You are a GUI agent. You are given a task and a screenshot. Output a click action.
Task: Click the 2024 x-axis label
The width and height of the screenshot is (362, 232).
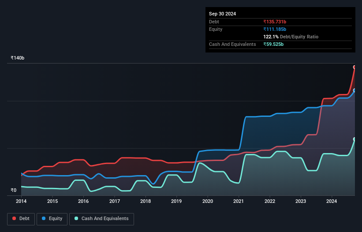332,201
